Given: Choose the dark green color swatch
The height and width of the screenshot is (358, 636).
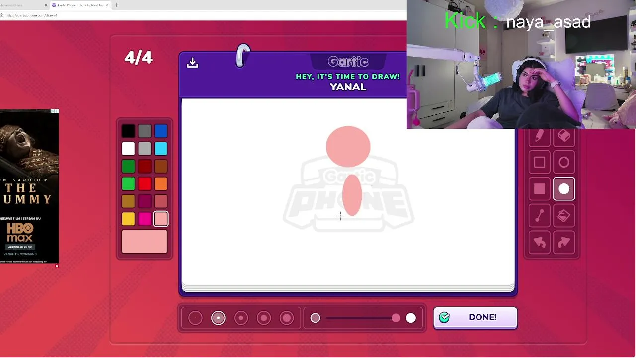Looking at the screenshot, I should (128, 166).
